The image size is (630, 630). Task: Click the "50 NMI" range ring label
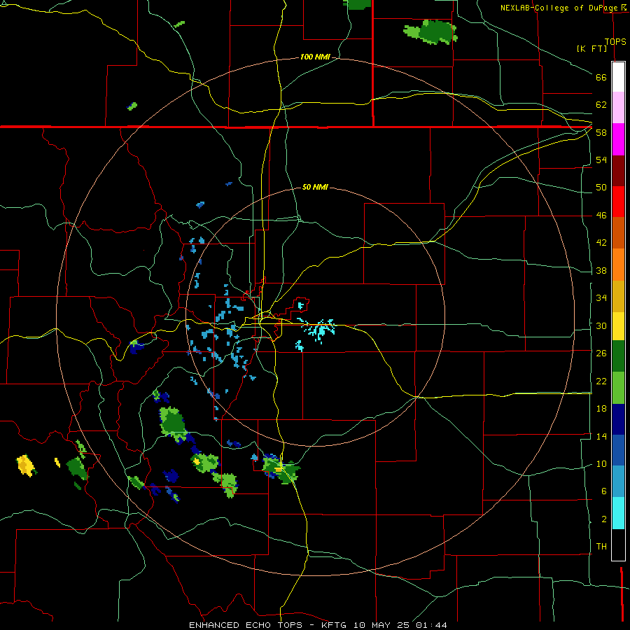315,187
